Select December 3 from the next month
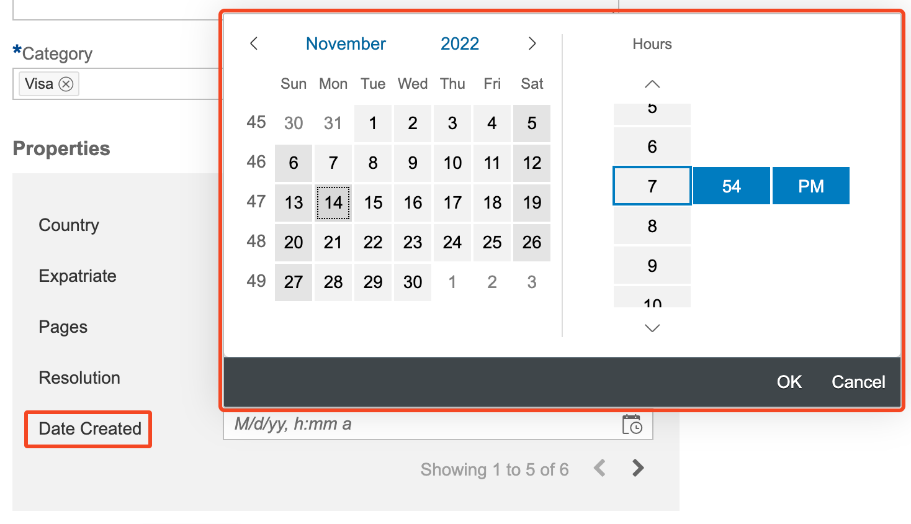 tap(532, 282)
